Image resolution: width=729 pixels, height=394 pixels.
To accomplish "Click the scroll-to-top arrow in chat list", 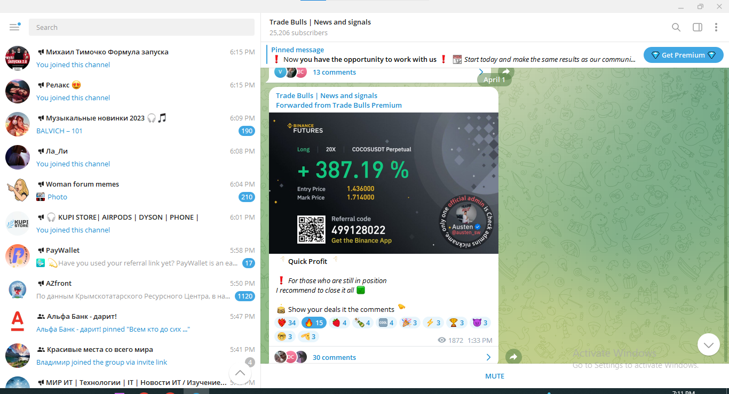I will pos(240,373).
